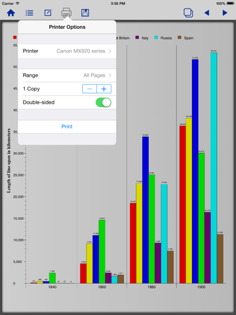236x315 pixels.
Task: Tap the edit pencil icon
Action: tap(48, 12)
